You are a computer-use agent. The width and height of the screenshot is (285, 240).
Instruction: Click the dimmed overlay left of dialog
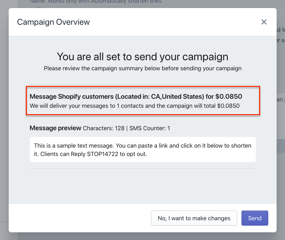click(4, 120)
